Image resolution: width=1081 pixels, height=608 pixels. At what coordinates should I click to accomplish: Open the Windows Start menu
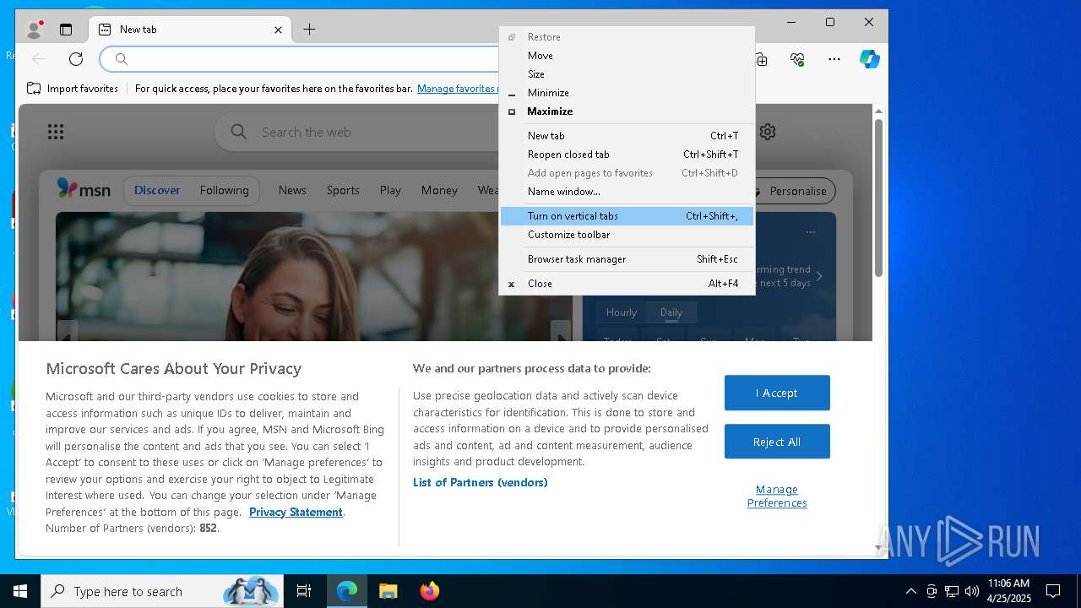20,591
